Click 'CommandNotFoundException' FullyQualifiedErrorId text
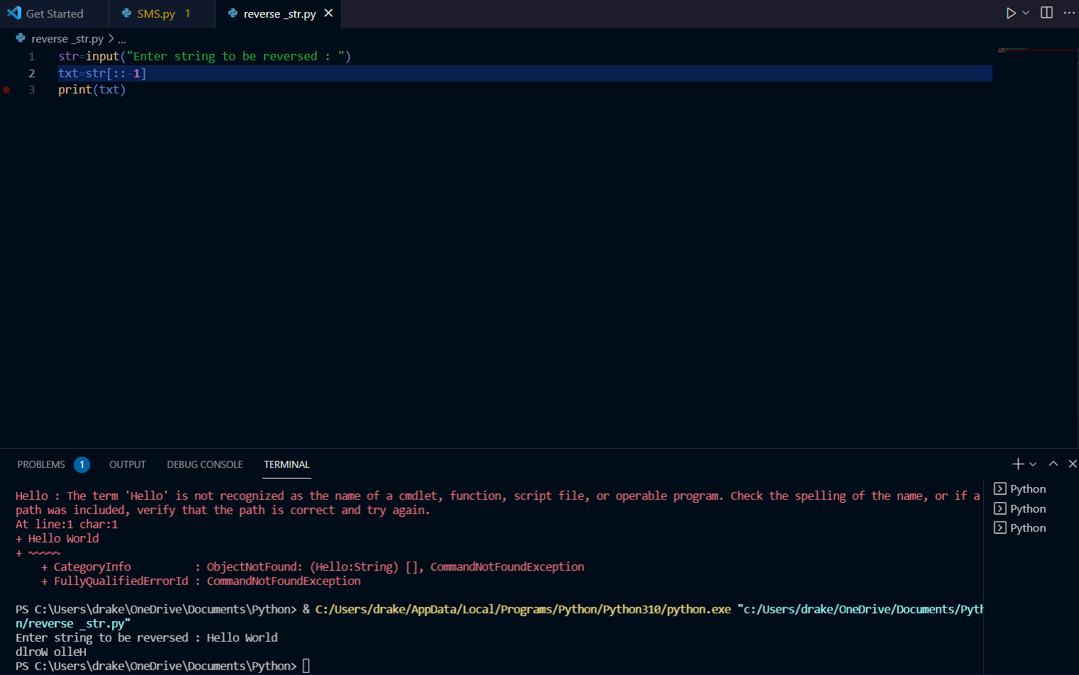1079x675 pixels. pyautogui.click(x=284, y=581)
